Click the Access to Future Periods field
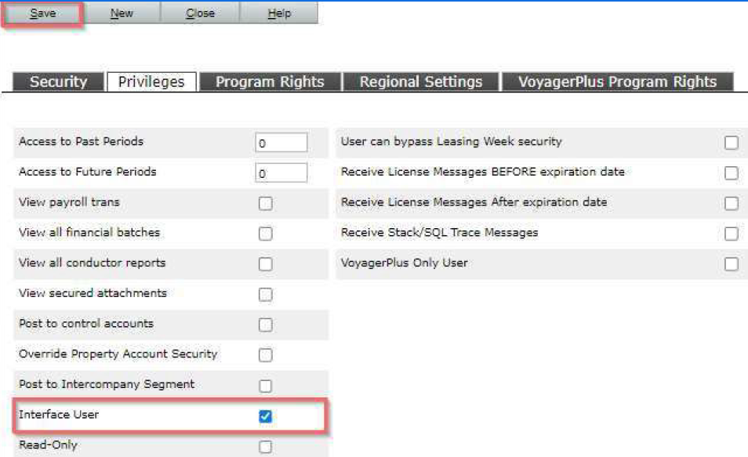 coord(281,172)
